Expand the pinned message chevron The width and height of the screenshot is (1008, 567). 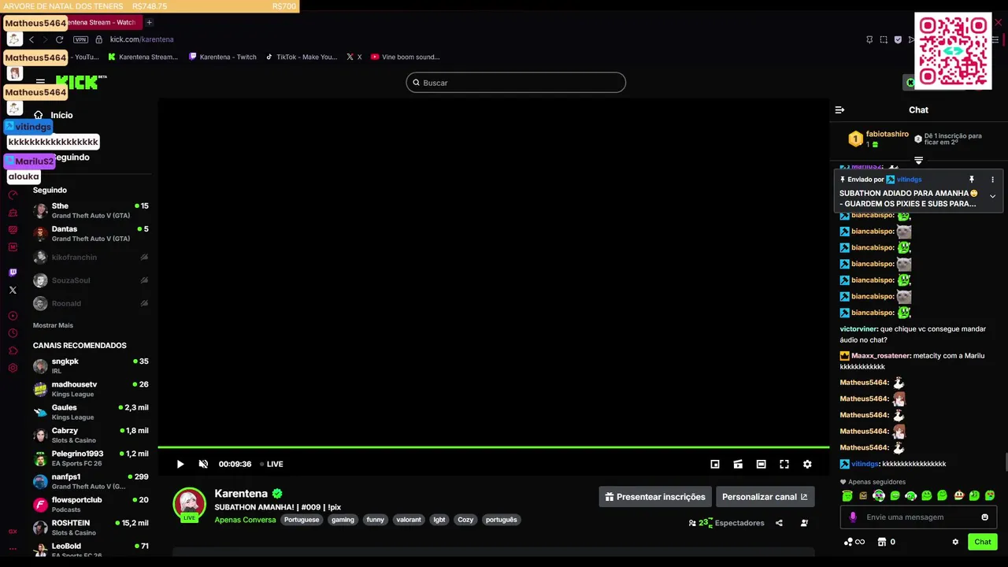[992, 196]
